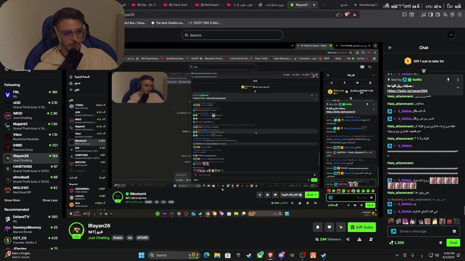Open Discord from the taskbar
Image resolution: width=465 pixels, height=261 pixels.
coord(281,255)
